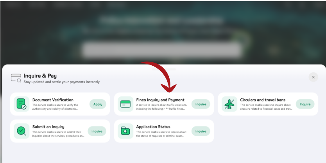Click the Circulars and travel bans airplane icon

229,104
